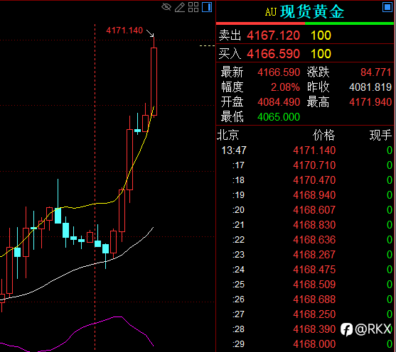Click tick price 4168.688

tap(314, 299)
